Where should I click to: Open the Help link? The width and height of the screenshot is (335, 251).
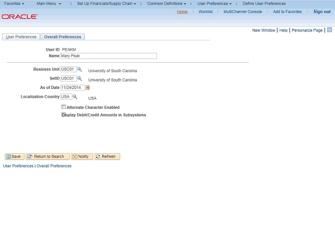(x=283, y=30)
